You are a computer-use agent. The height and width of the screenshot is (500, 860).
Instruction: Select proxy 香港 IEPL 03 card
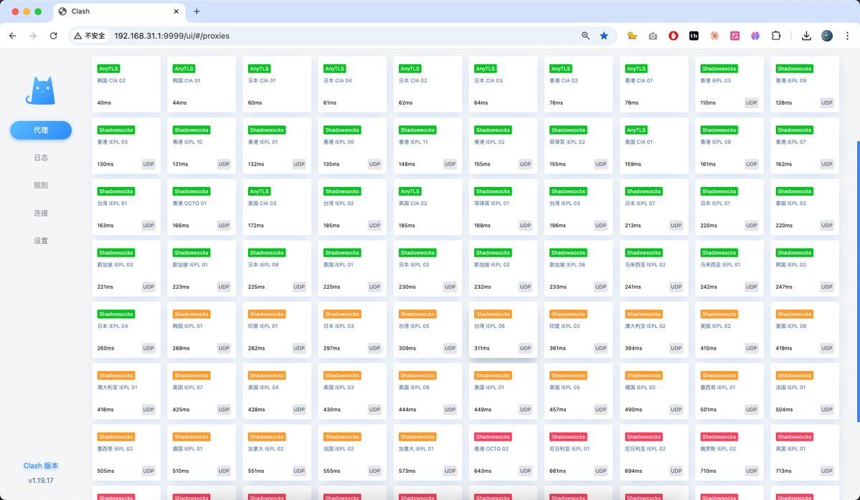(x=729, y=85)
